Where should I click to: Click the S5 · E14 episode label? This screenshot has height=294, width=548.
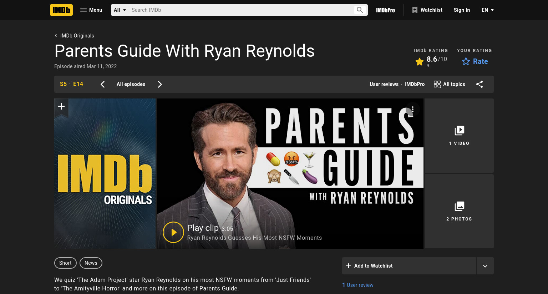[x=71, y=84]
